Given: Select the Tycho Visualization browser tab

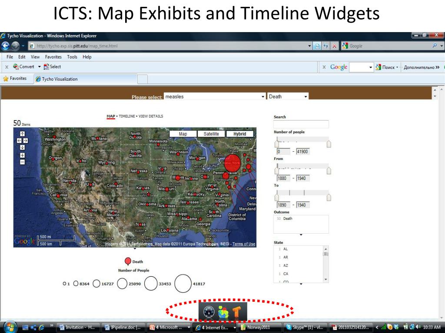Looking at the screenshot, I should 86,79.
